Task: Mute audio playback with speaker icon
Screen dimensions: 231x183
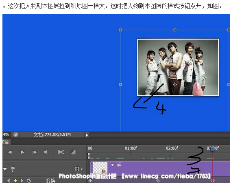Action: (46, 152)
